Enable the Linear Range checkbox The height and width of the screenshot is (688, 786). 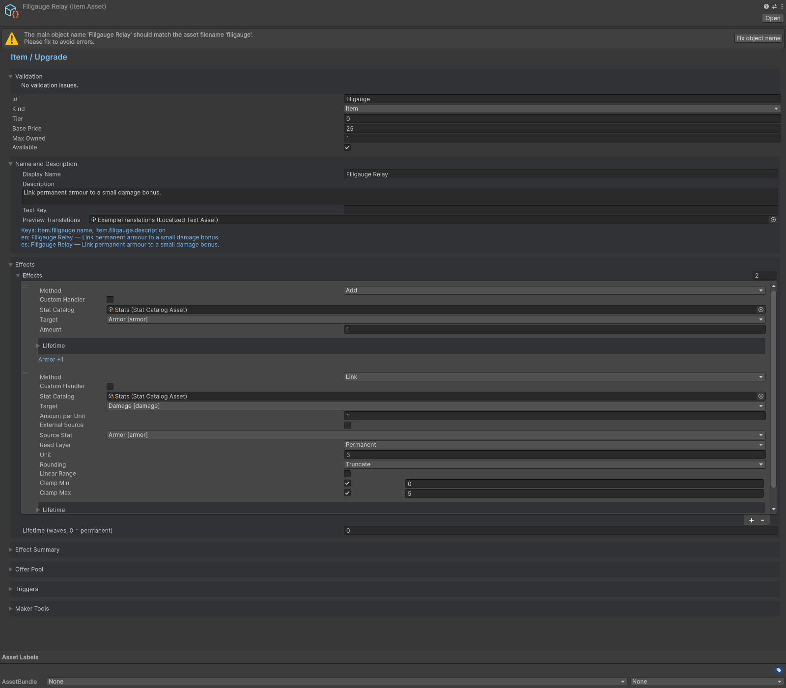[x=347, y=474]
